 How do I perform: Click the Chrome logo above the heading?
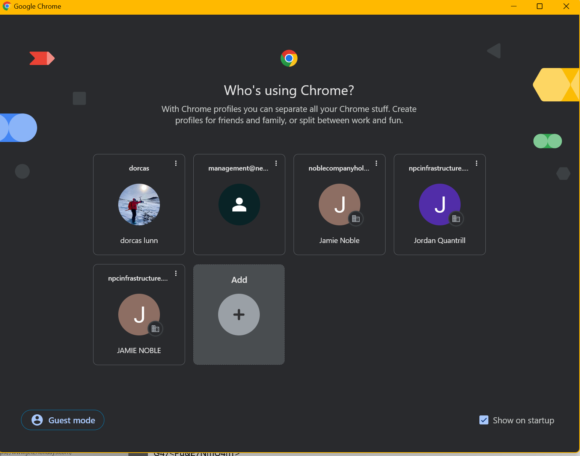point(289,58)
